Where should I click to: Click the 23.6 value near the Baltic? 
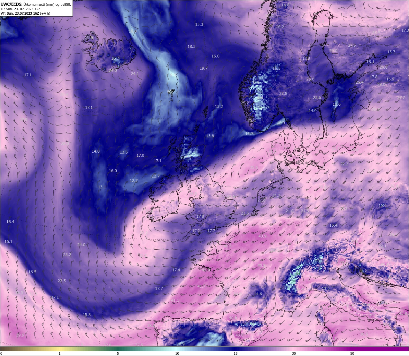click(x=317, y=98)
